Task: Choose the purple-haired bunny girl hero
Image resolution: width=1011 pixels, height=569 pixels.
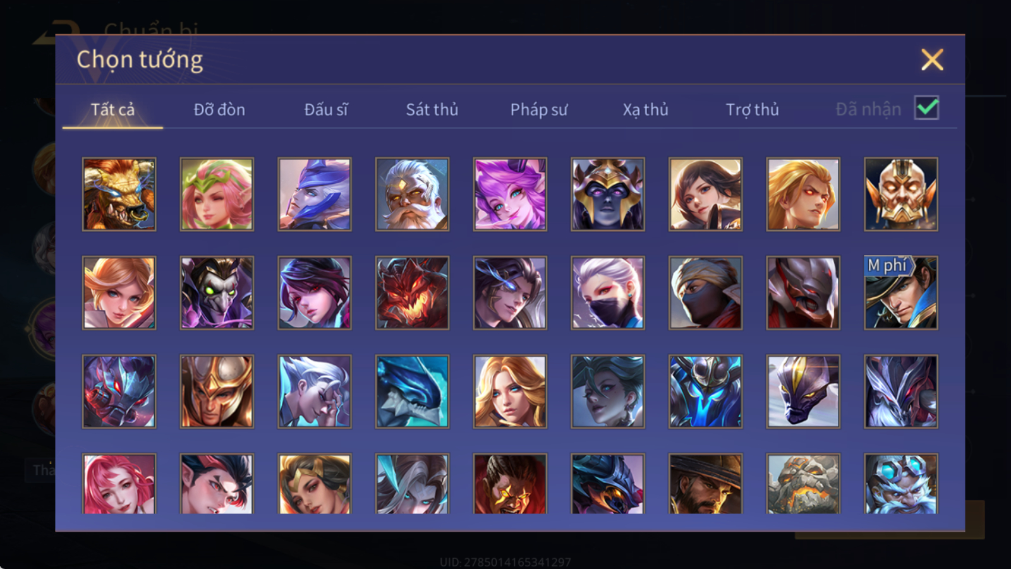Action: (x=510, y=194)
